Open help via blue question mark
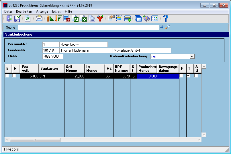Screen dimensions: 231x154 166,19
